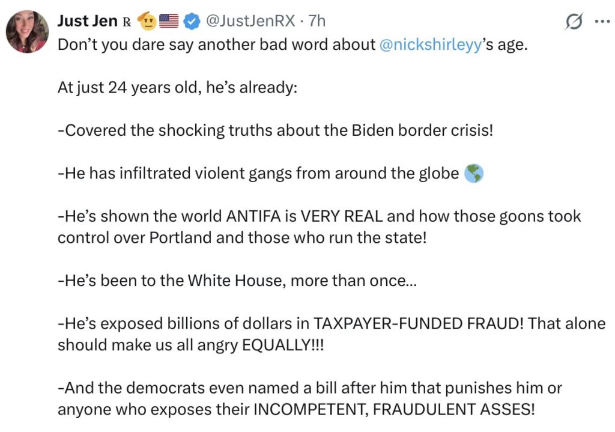Viewport: 615px width, 432px height.
Task: Click the saluting face emoji
Action: click(147, 22)
